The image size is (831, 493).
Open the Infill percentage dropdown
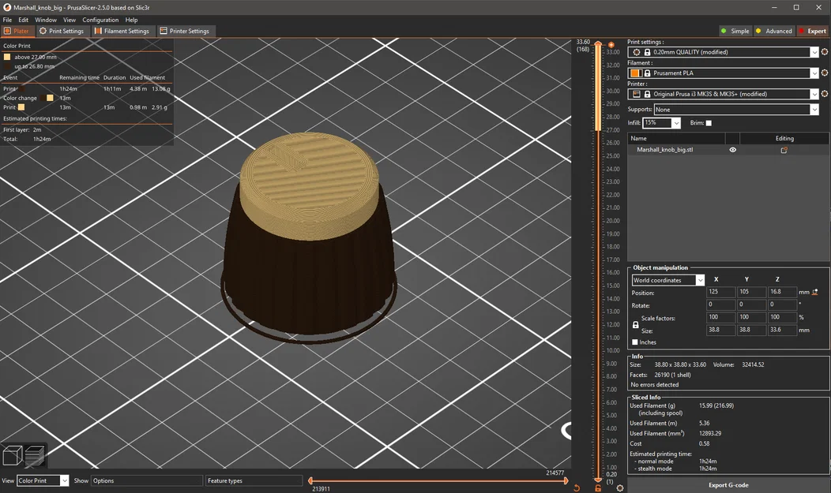tap(676, 123)
